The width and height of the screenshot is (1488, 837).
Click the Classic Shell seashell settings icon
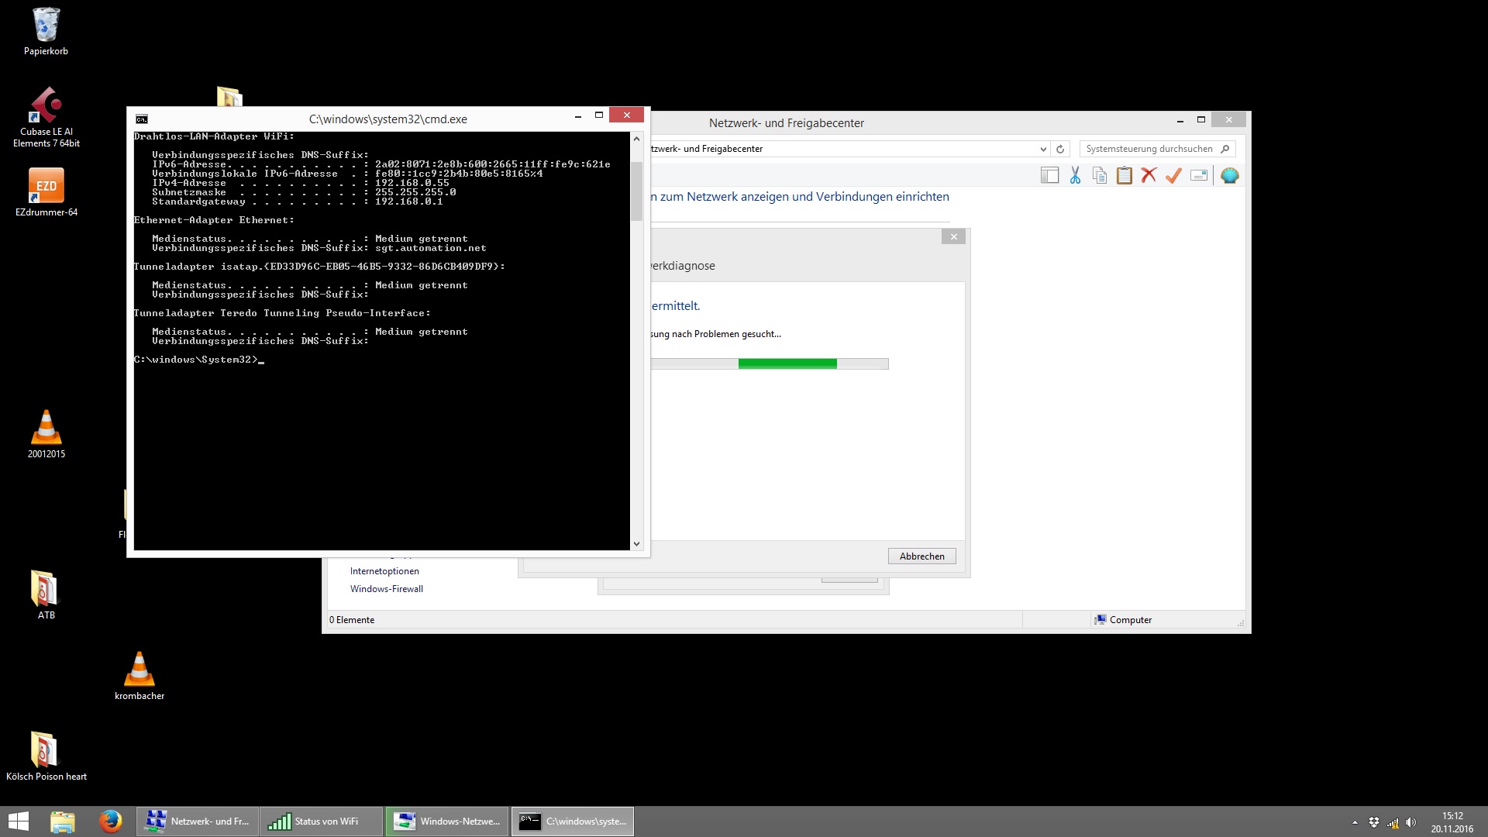pyautogui.click(x=1229, y=176)
